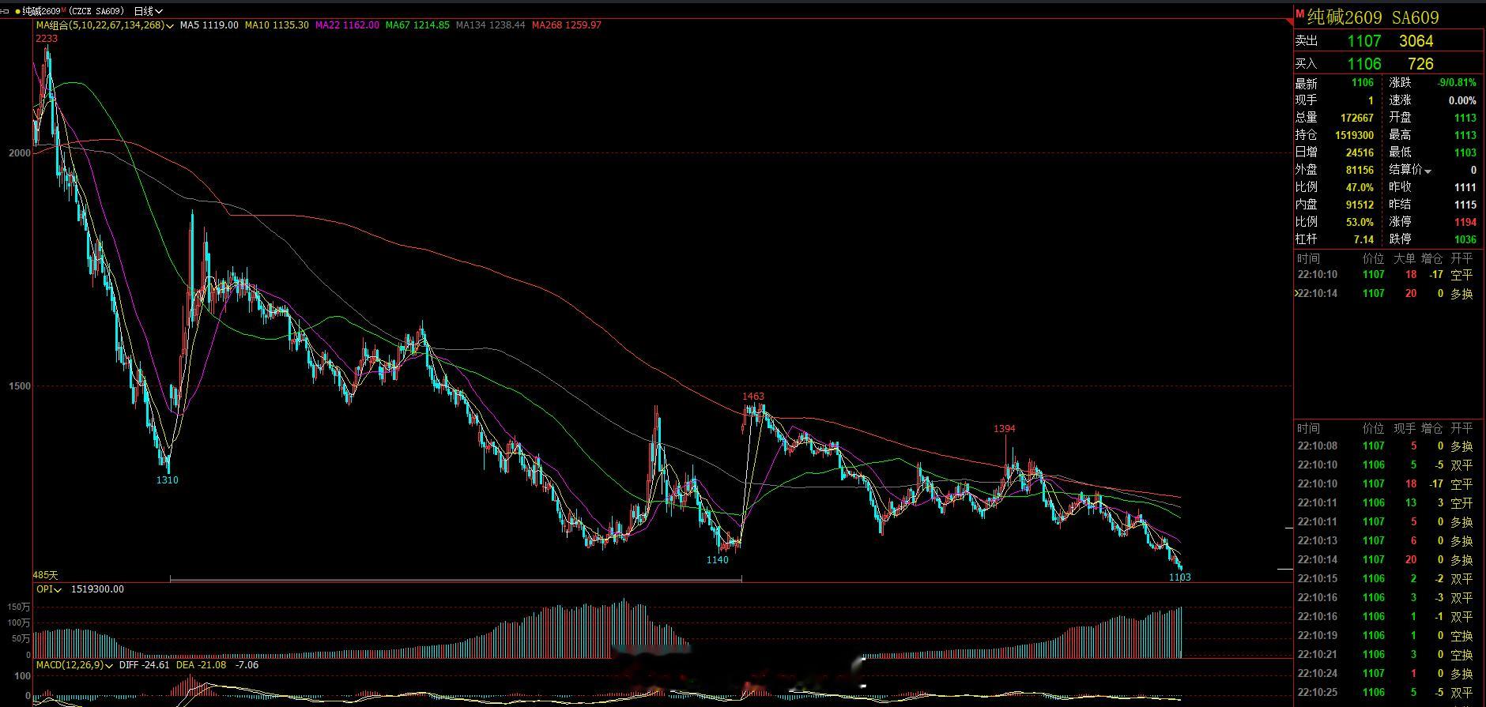
Task: Expand the 结算价 dropdown arrow
Action: [x=1428, y=171]
